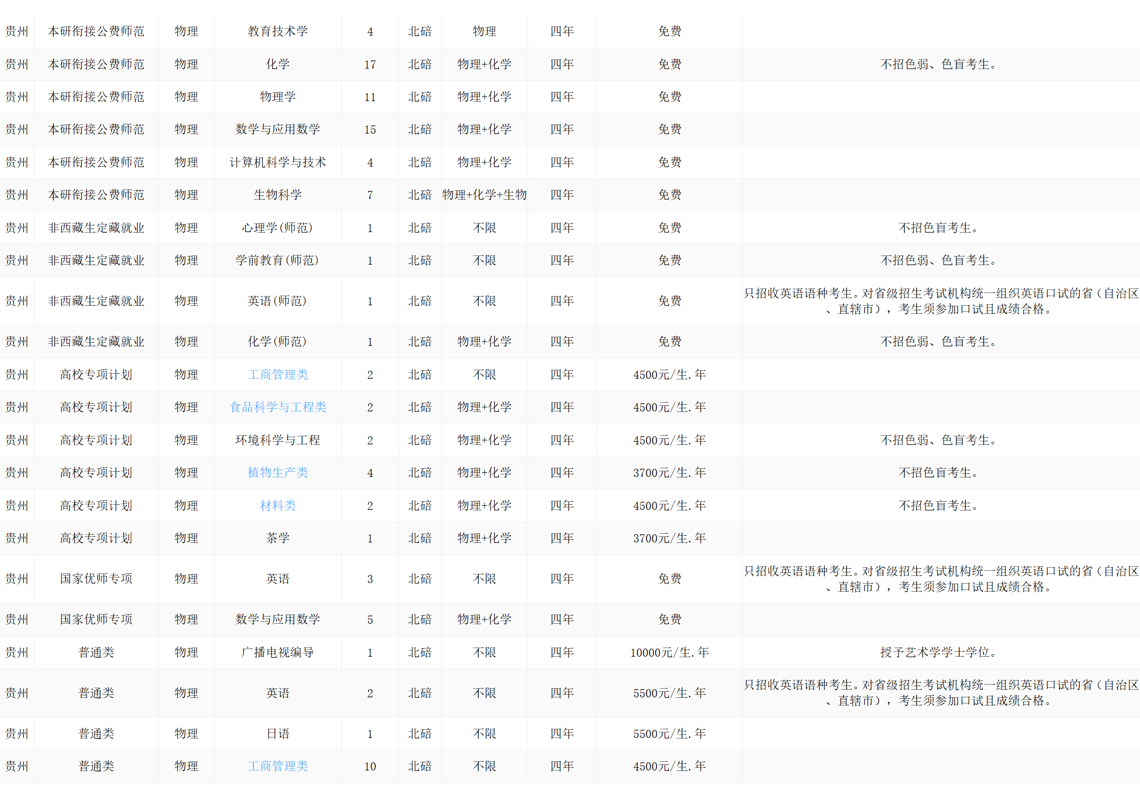Open the 工商管理类 link in 普通类 row
This screenshot has height=806, width=1140.
(x=278, y=766)
